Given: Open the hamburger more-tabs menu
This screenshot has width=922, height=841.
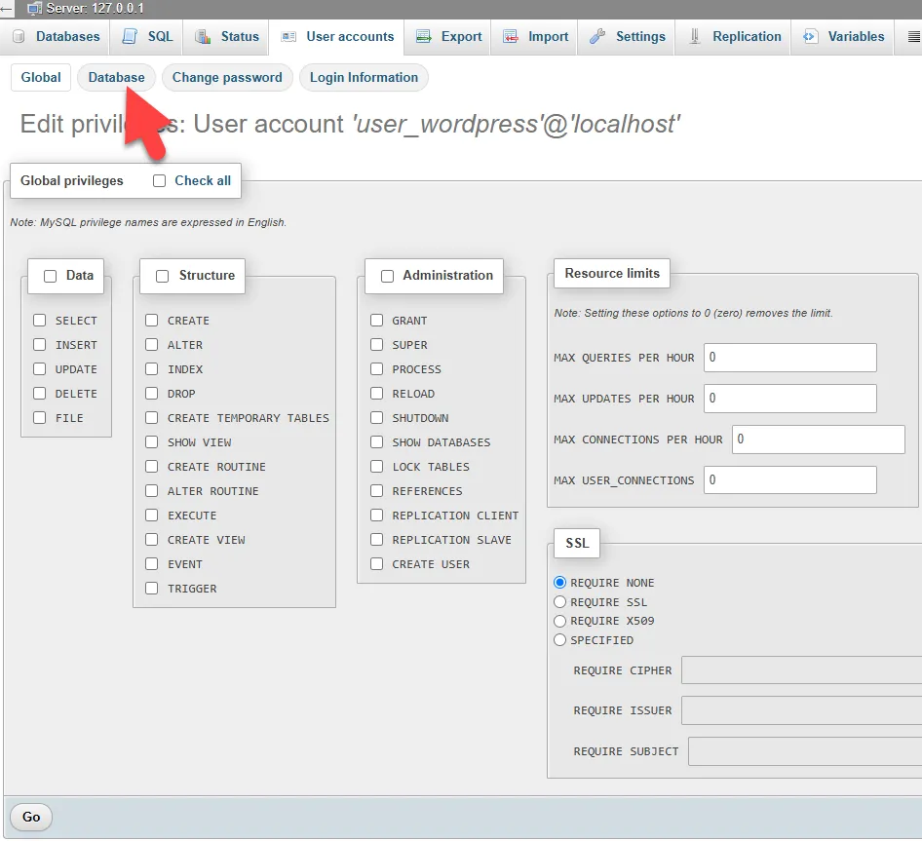Looking at the screenshot, I should coord(914,36).
